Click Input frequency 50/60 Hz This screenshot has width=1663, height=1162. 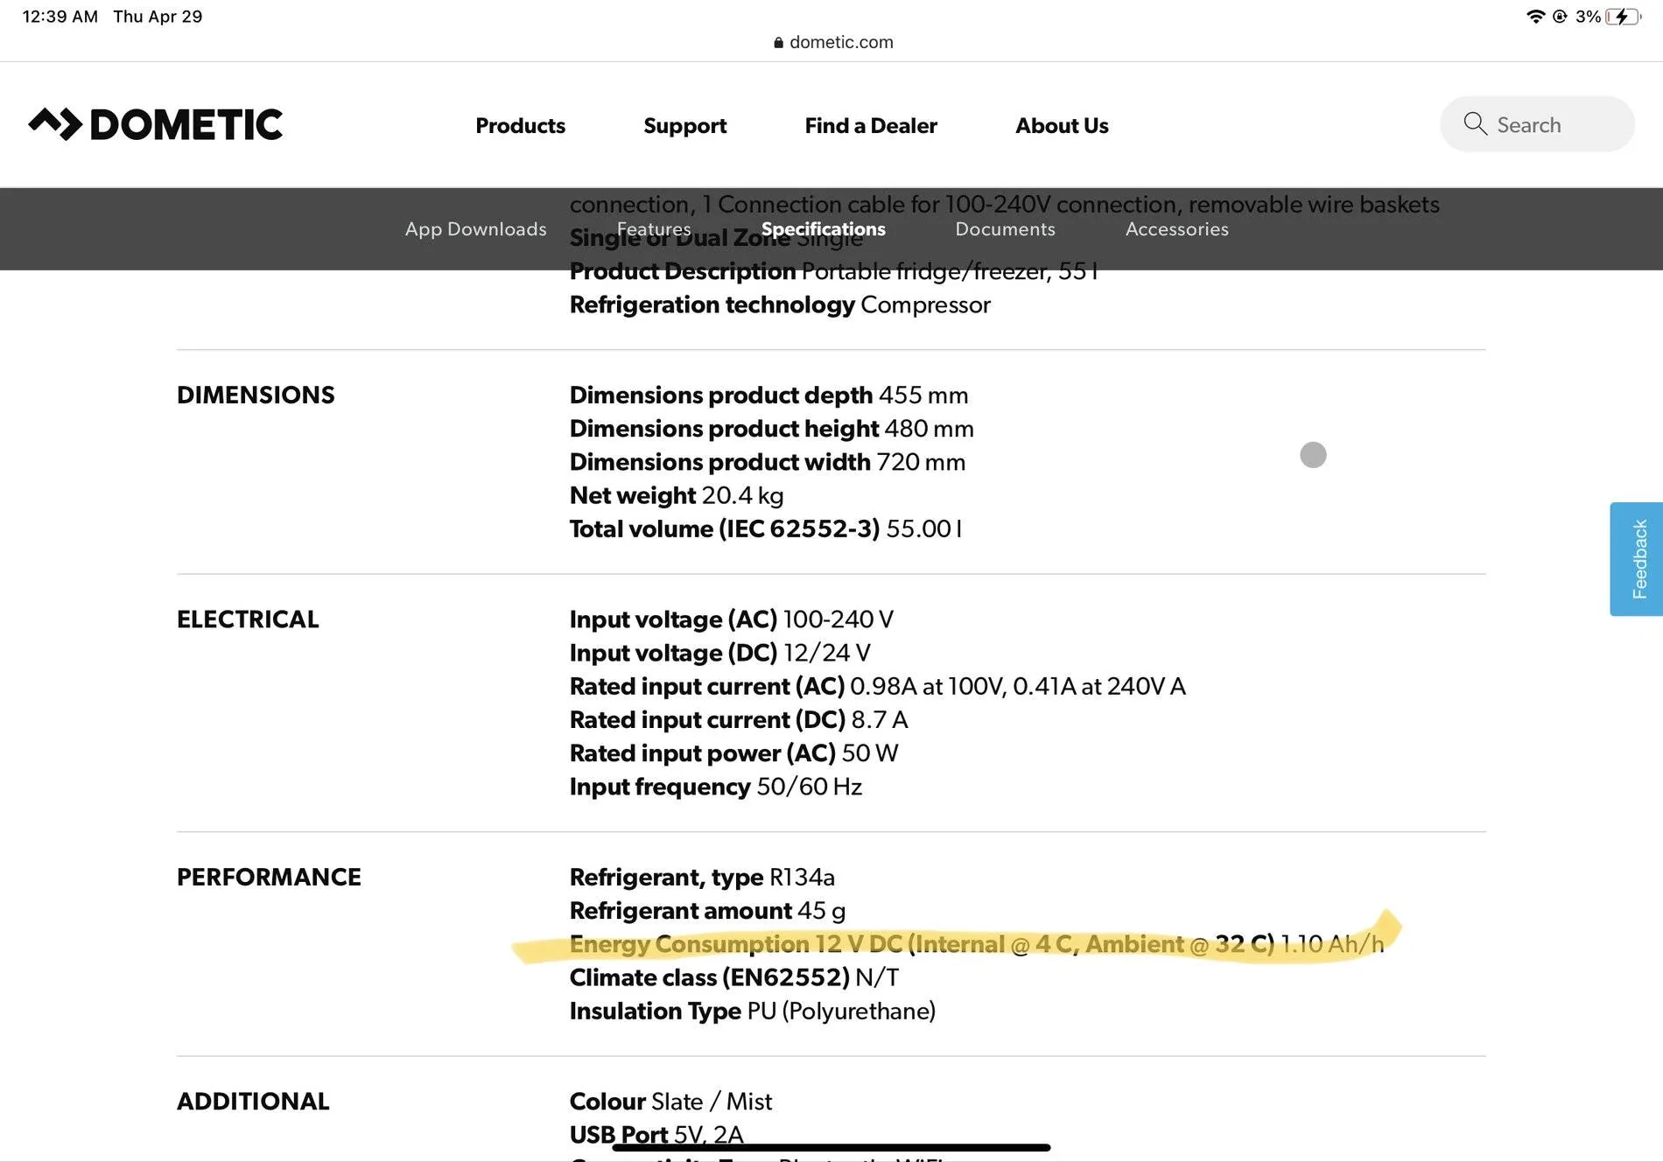click(x=716, y=787)
